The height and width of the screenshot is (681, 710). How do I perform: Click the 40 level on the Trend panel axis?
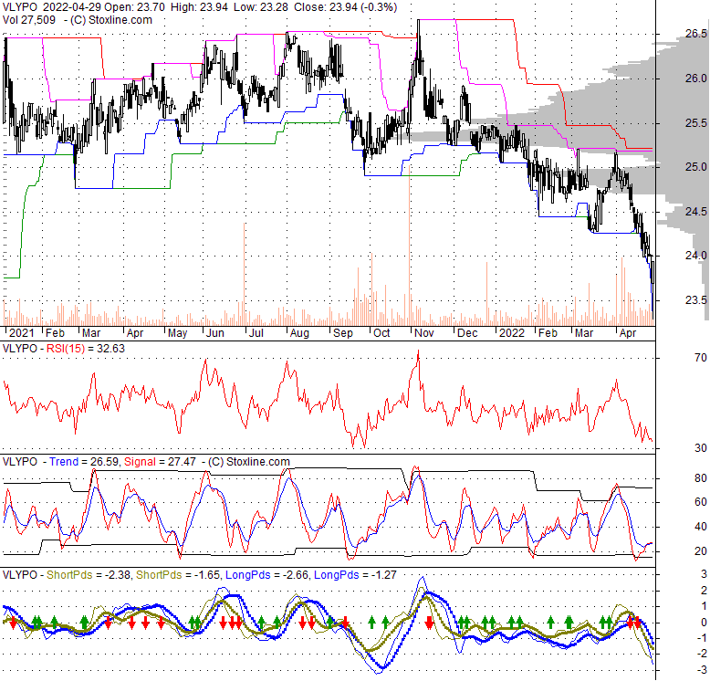[701, 527]
